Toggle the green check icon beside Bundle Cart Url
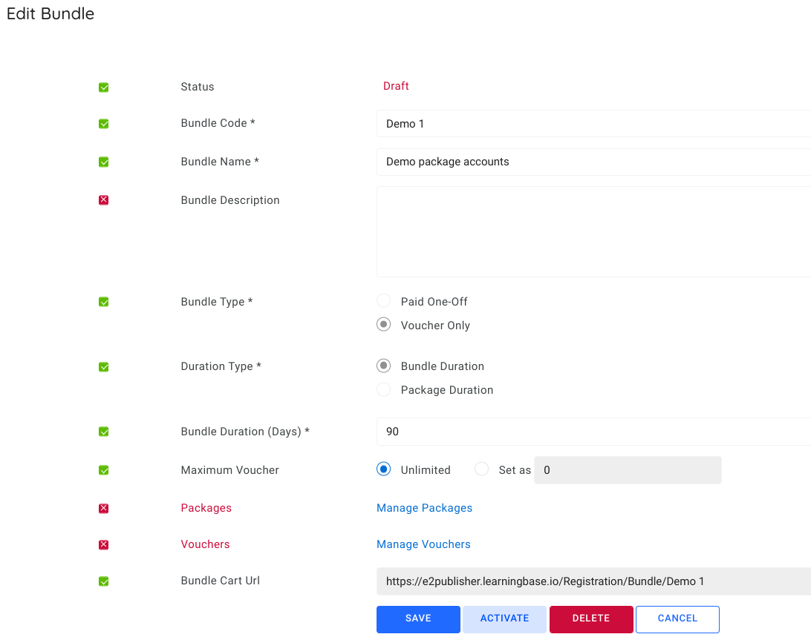 (103, 581)
